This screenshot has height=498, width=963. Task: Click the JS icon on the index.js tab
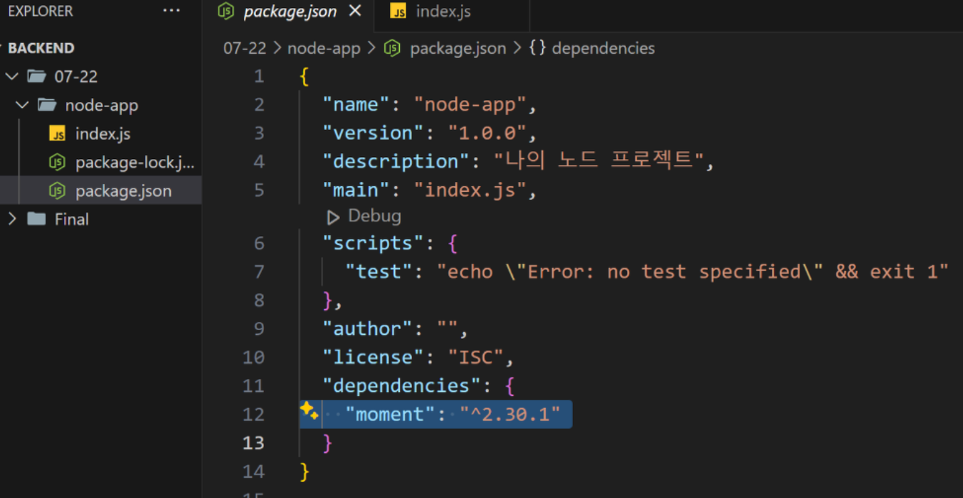(x=398, y=10)
